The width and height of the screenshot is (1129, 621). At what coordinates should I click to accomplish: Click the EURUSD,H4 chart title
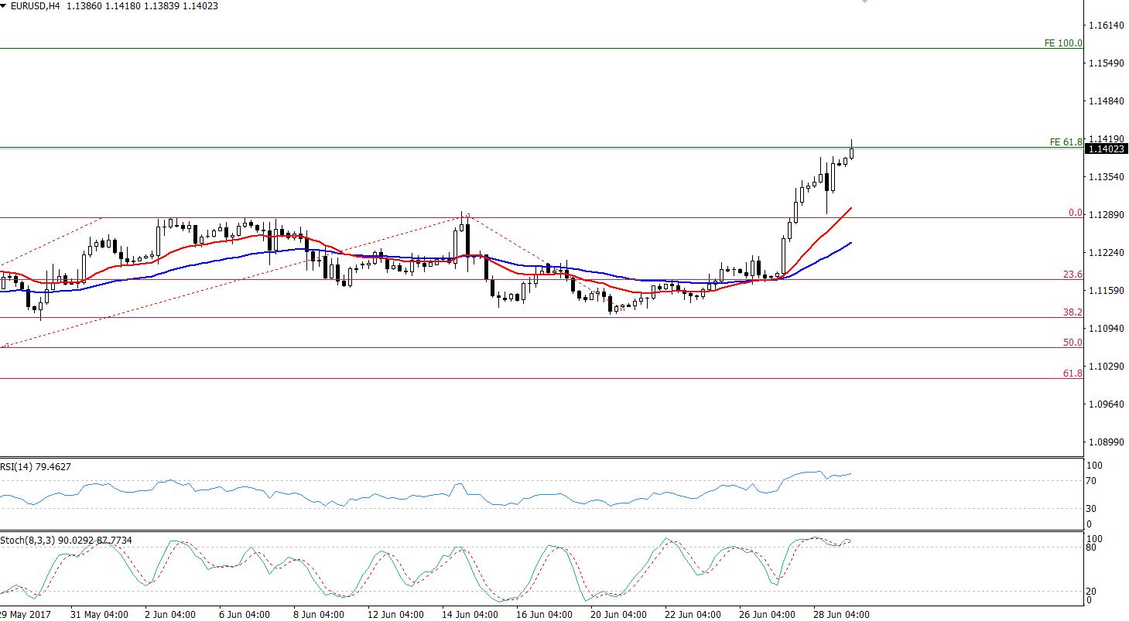[35, 6]
